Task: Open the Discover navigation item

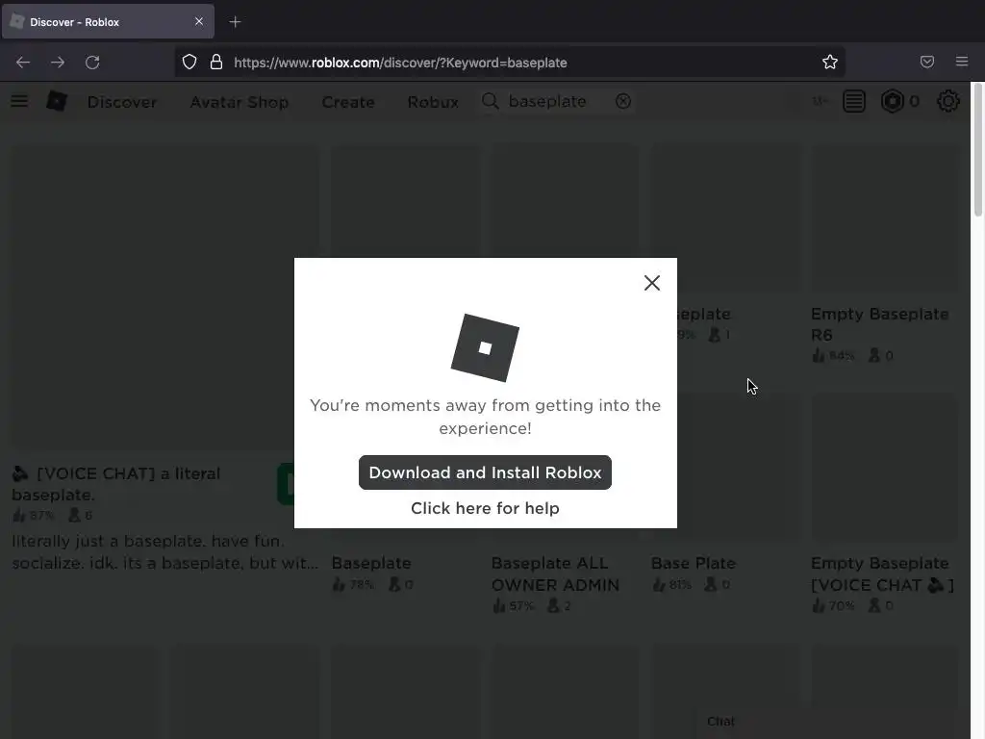Action: pos(122,102)
